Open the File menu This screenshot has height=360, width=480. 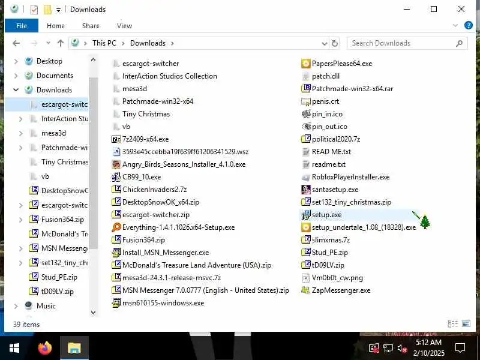(22, 26)
